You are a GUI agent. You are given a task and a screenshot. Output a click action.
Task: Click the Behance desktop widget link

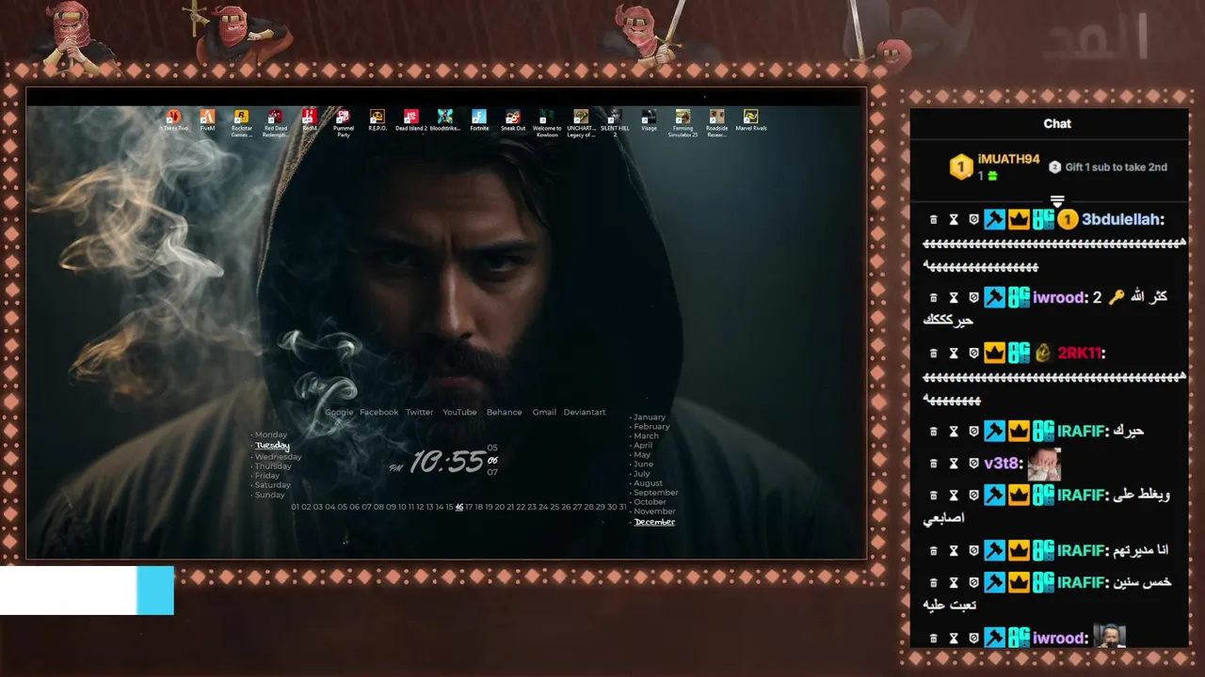point(504,412)
